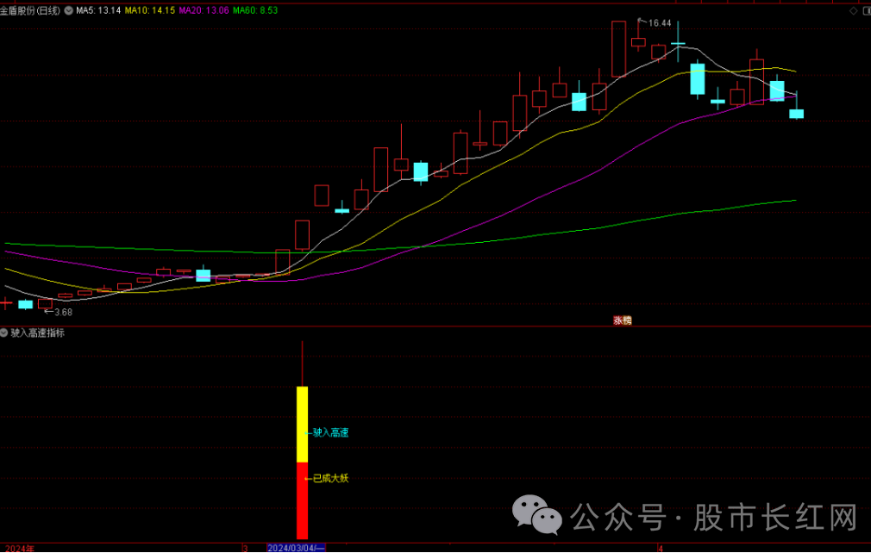871x553 pixels.
Task: Select the MA20: 13.06 label
Action: [204, 10]
